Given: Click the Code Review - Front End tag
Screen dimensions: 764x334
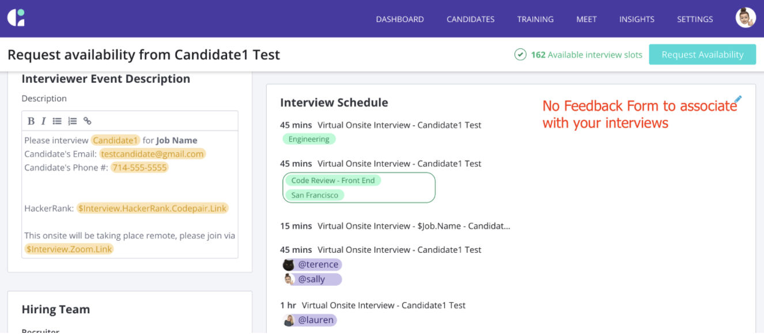Looking at the screenshot, I should tap(332, 181).
